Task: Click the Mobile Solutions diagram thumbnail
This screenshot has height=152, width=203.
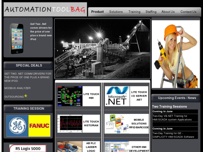Action: (x=117, y=124)
